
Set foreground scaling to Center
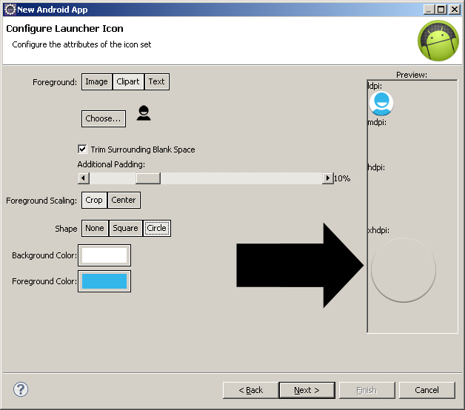124,200
